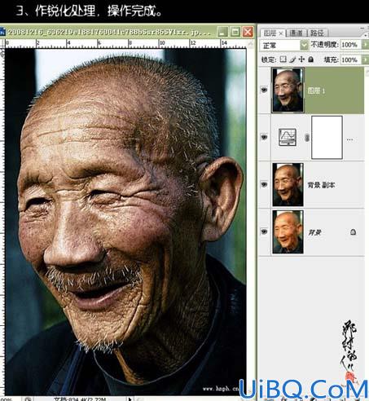The height and width of the screenshot is (401, 369).
Task: Click the status bar preview icon
Action: (28, 399)
